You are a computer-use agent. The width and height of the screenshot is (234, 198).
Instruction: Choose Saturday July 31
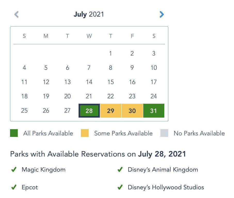click(154, 111)
